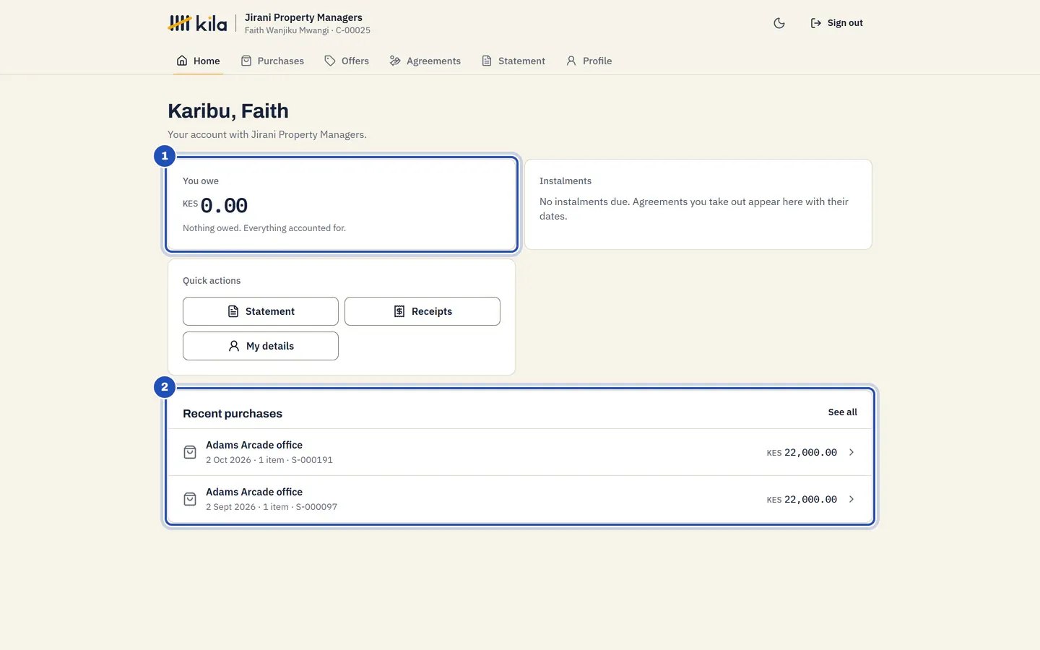
Task: Open the Home tab
Action: tap(198, 61)
